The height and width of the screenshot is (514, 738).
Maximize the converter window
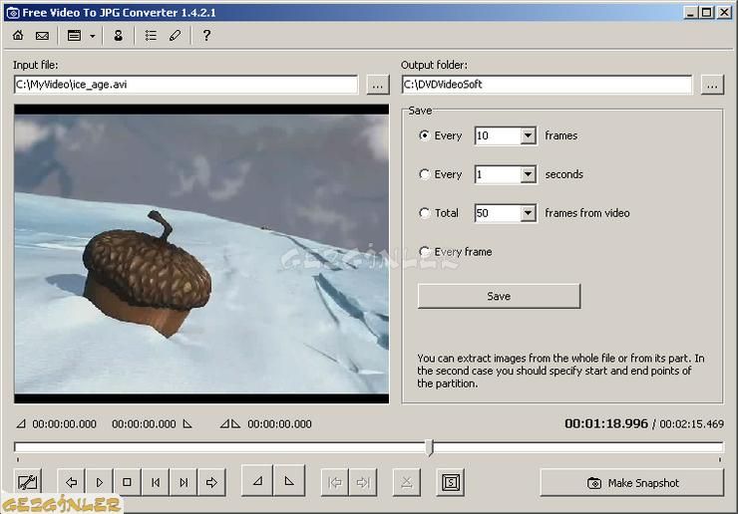[707, 12]
